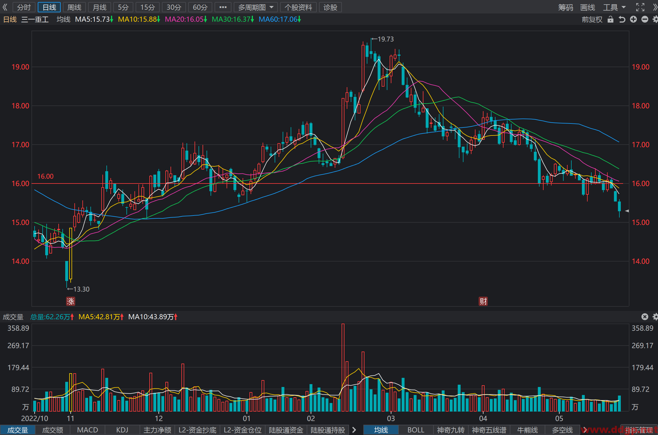
Task: Click the undo arrow icon in chart toolbar
Action: click(622, 19)
